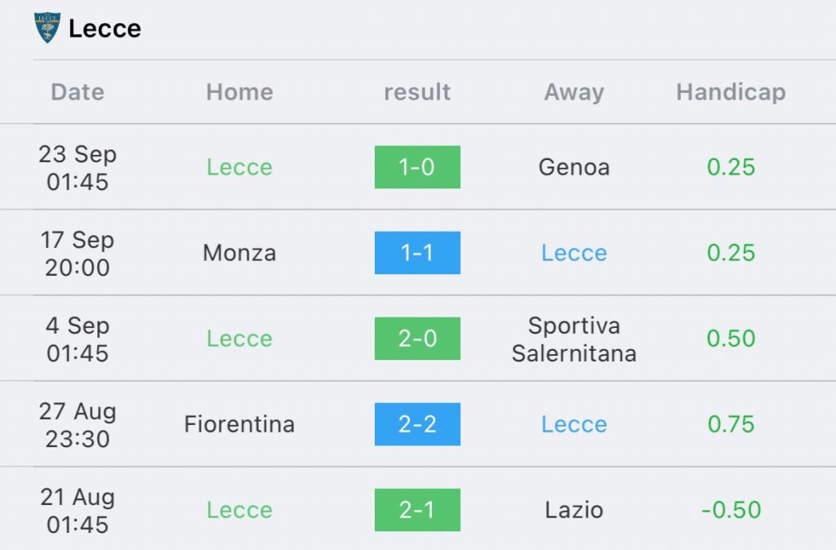The height and width of the screenshot is (550, 836).
Task: Open the Fiorentina team link
Action: pyautogui.click(x=239, y=424)
